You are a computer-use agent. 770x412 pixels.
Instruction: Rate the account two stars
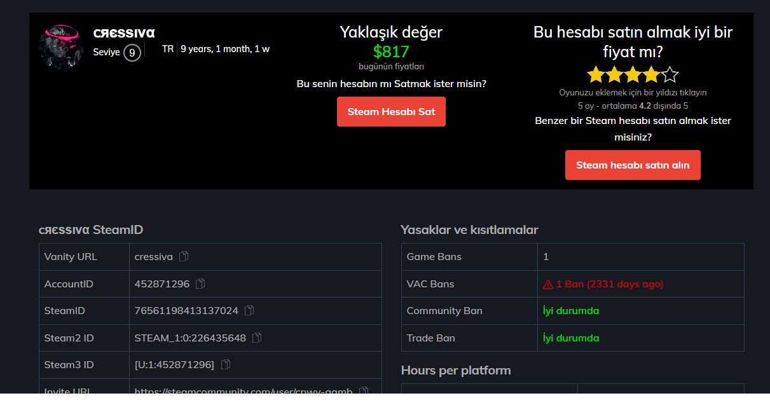[614, 75]
